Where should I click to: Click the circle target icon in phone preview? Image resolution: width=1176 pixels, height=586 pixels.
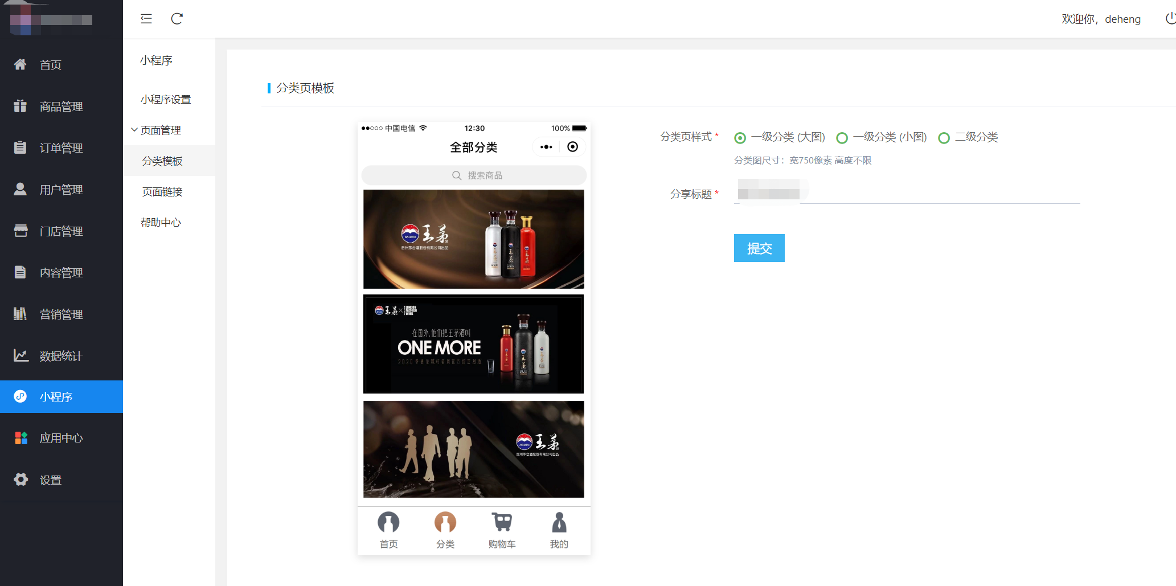[x=573, y=147]
